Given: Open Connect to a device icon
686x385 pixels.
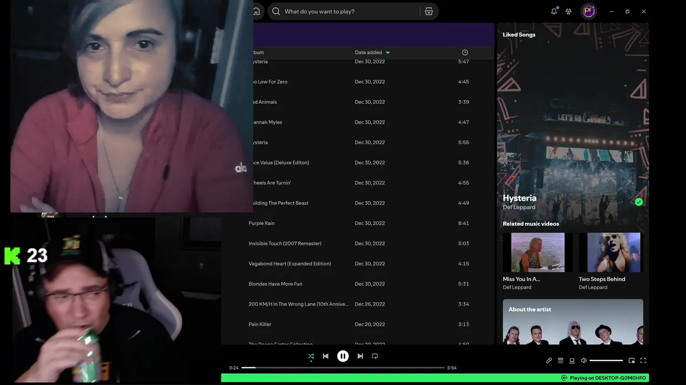Looking at the screenshot, I should [x=572, y=360].
